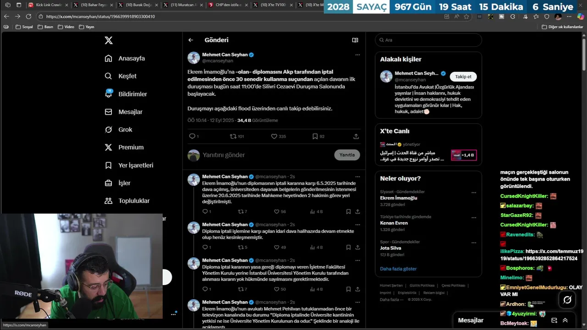Image resolution: width=587 pixels, height=330 pixels.
Task: Expand the Mesajlar drawer
Action: coord(565,320)
